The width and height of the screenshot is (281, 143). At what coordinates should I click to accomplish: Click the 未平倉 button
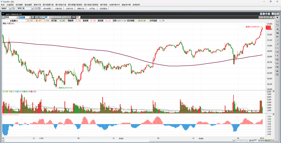coord(92,8)
